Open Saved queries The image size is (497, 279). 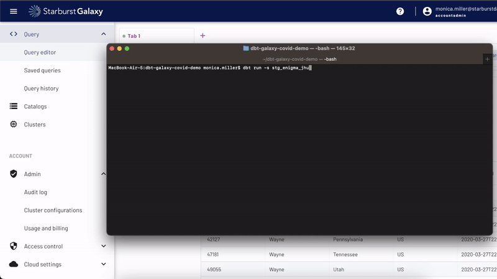[x=42, y=70]
